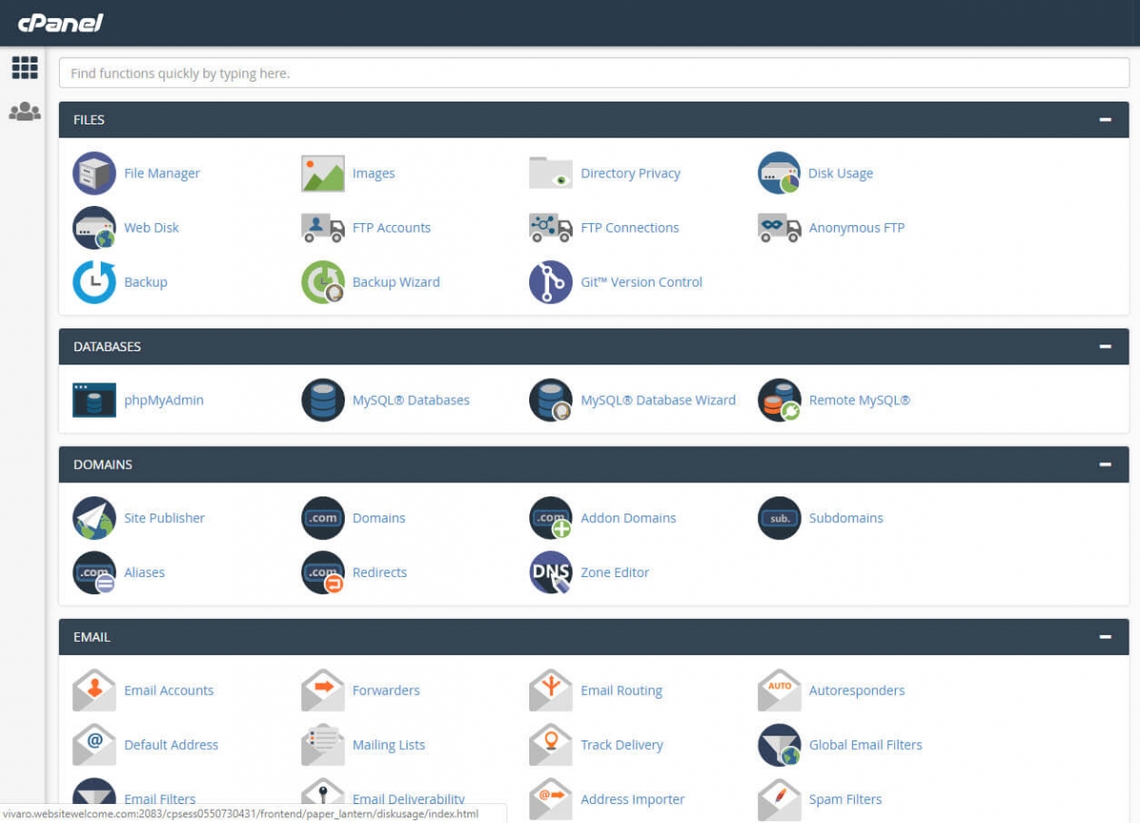This screenshot has height=823, width=1140.
Task: Open the FTP Connections icon
Action: 551,228
